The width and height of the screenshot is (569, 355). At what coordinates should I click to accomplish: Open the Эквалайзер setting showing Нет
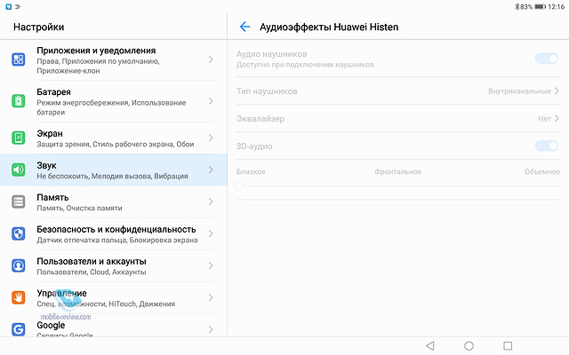tap(398, 118)
